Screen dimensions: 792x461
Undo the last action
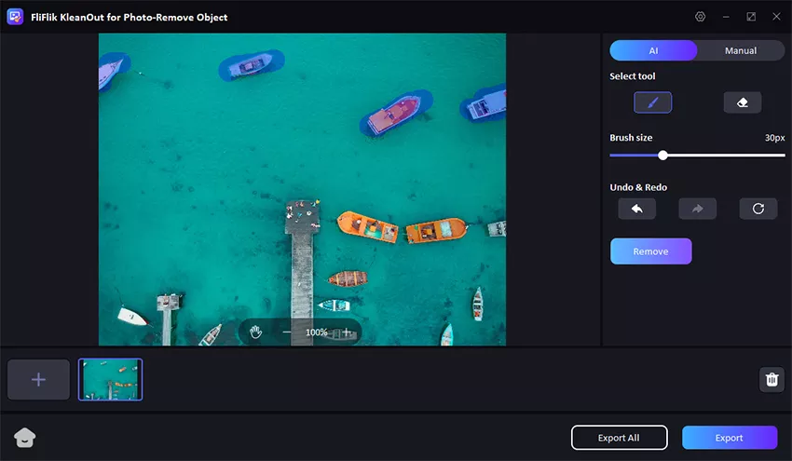pyautogui.click(x=637, y=209)
